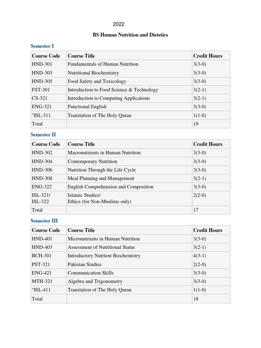Select Meal Planning and Management row
Image resolution: width=261 pixels, height=348 pixels.
(x=130, y=178)
